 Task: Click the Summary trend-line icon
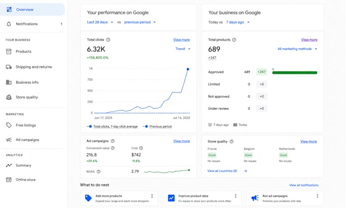point(9,165)
